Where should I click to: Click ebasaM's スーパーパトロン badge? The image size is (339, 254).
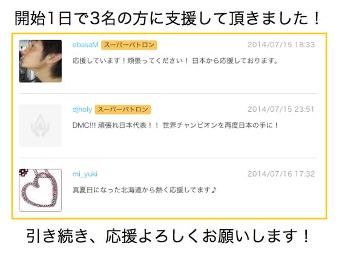[x=129, y=45]
